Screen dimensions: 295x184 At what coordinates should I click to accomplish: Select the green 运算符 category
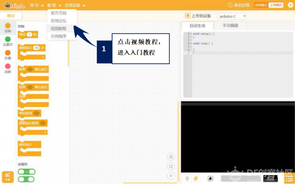(8, 41)
